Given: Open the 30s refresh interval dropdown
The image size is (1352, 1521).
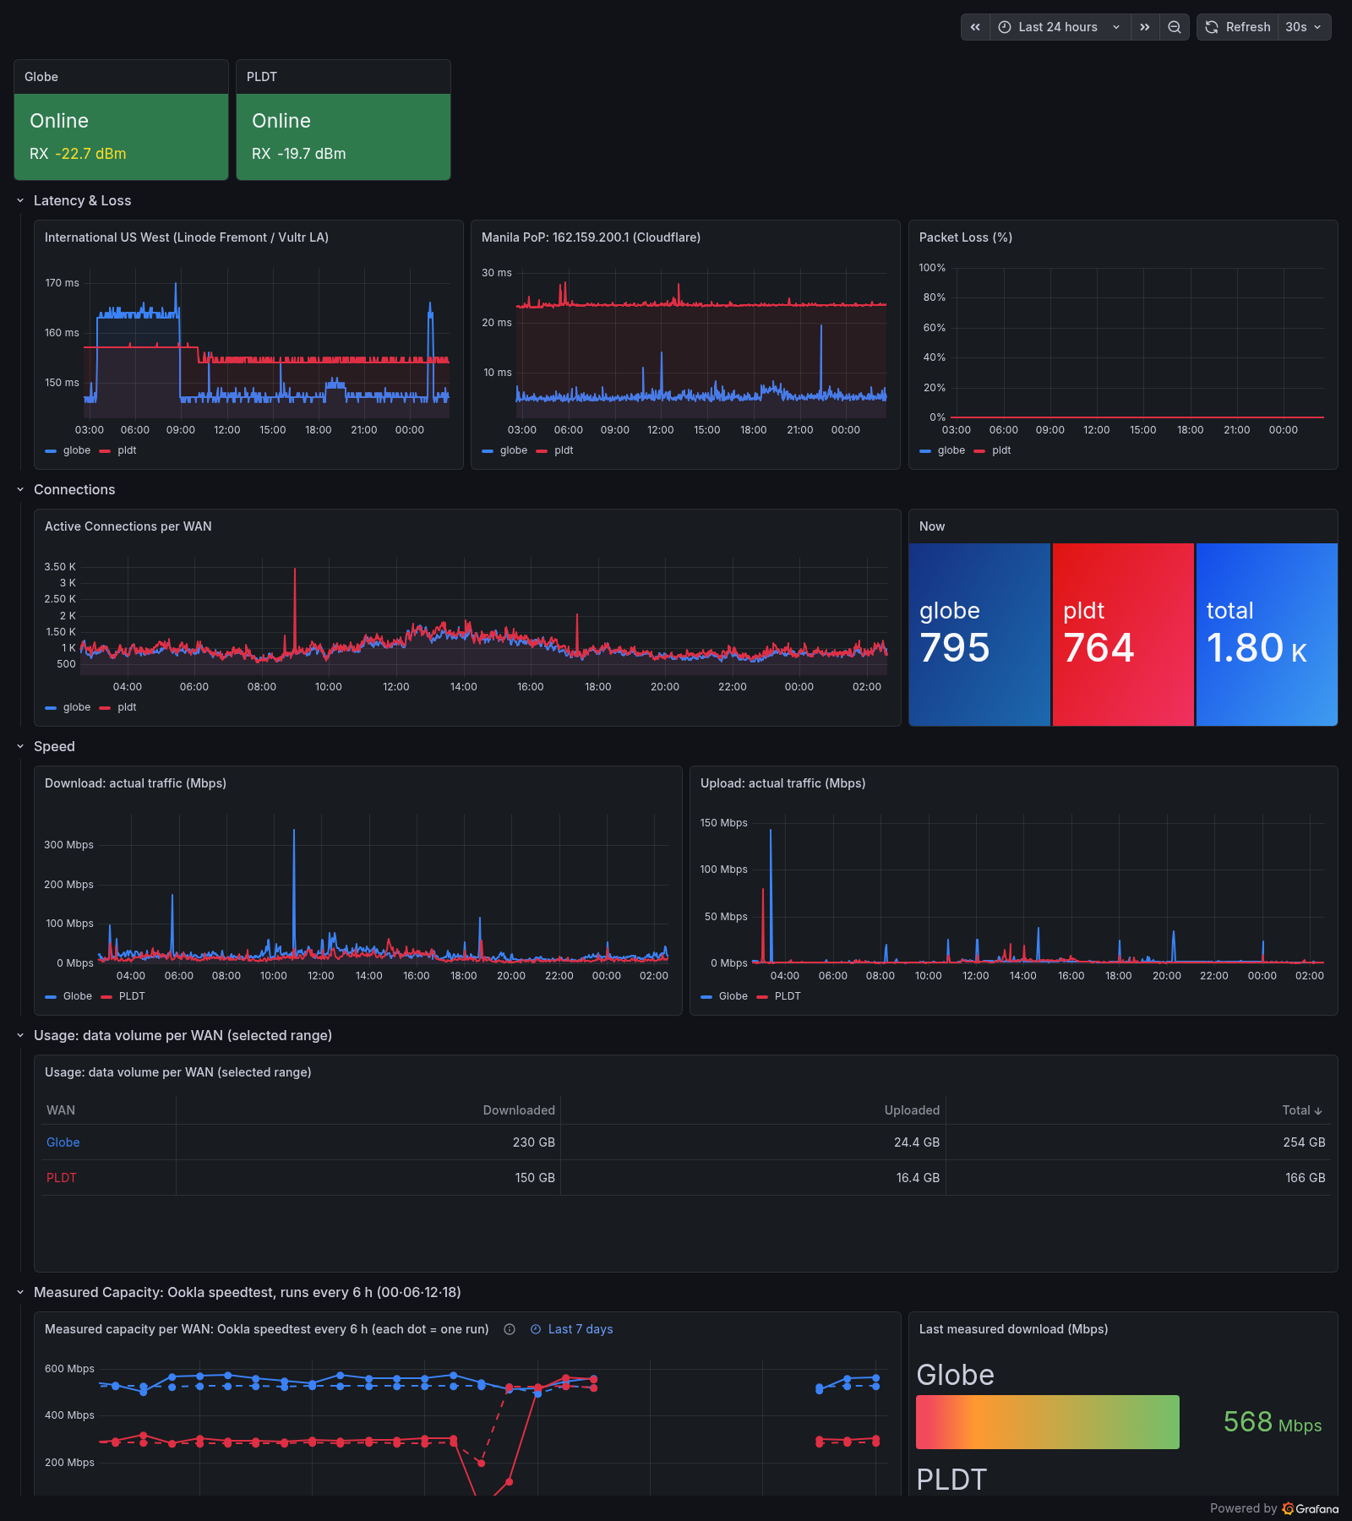Looking at the screenshot, I should (x=1304, y=27).
